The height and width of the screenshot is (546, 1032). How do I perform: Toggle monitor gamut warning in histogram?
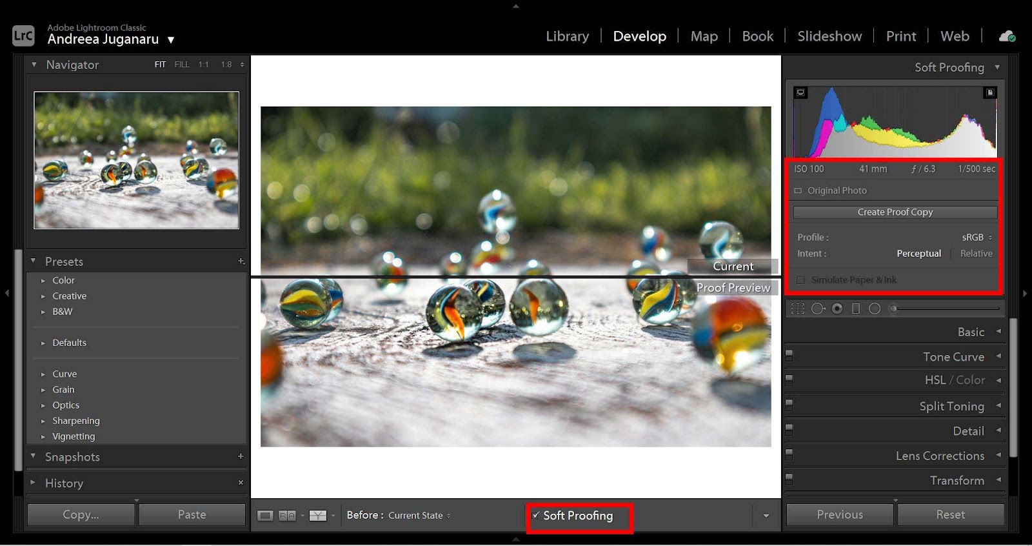pos(800,92)
